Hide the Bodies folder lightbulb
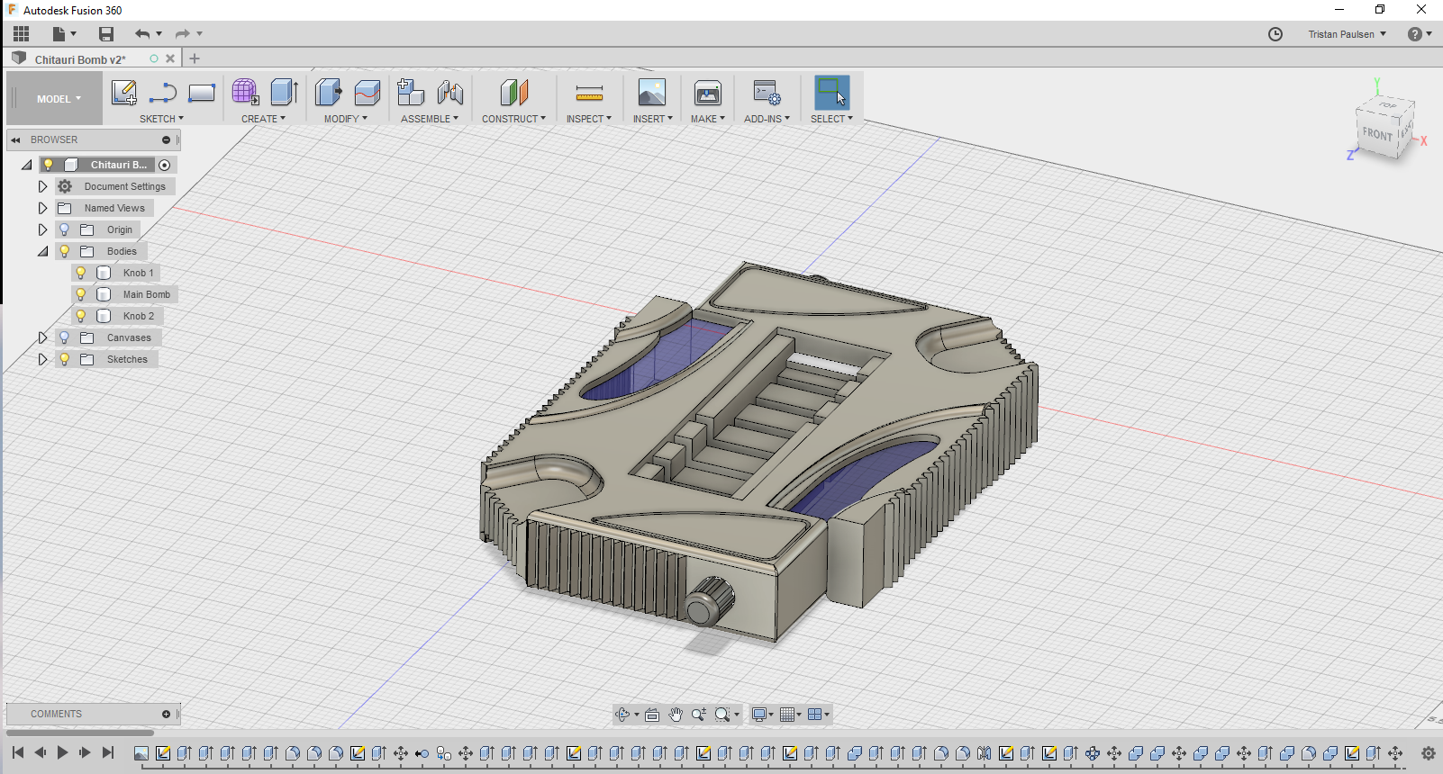1443x774 pixels. tap(65, 251)
